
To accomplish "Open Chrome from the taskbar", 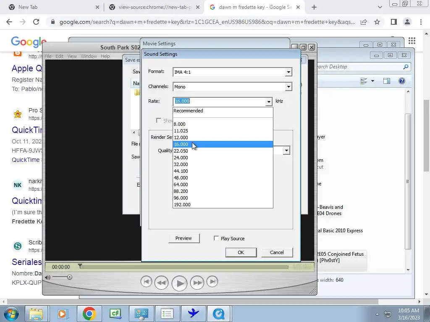I will point(89,314).
